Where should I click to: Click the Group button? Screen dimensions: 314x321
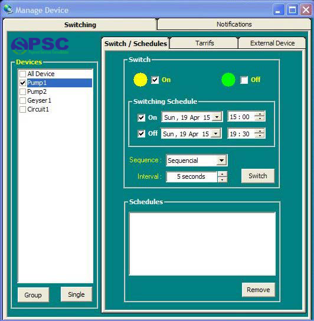pos(33,295)
